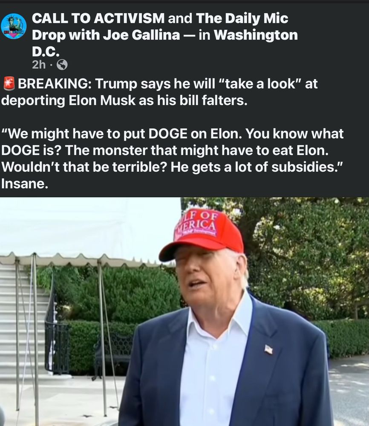The width and height of the screenshot is (369, 426).
Task: Open the CALL TO ACTIVISM profile avatar
Action: 14,26
